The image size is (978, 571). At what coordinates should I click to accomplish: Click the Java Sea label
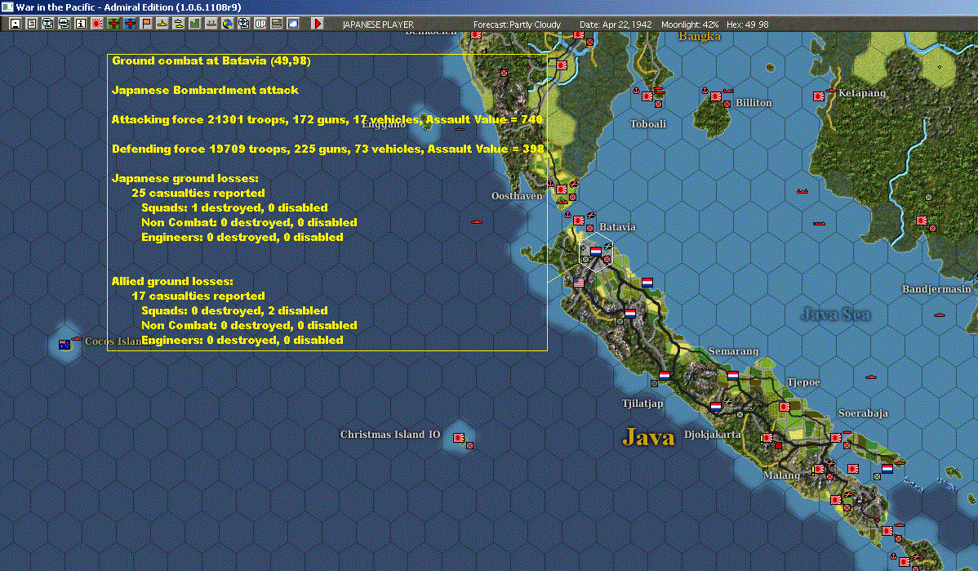[x=836, y=314]
